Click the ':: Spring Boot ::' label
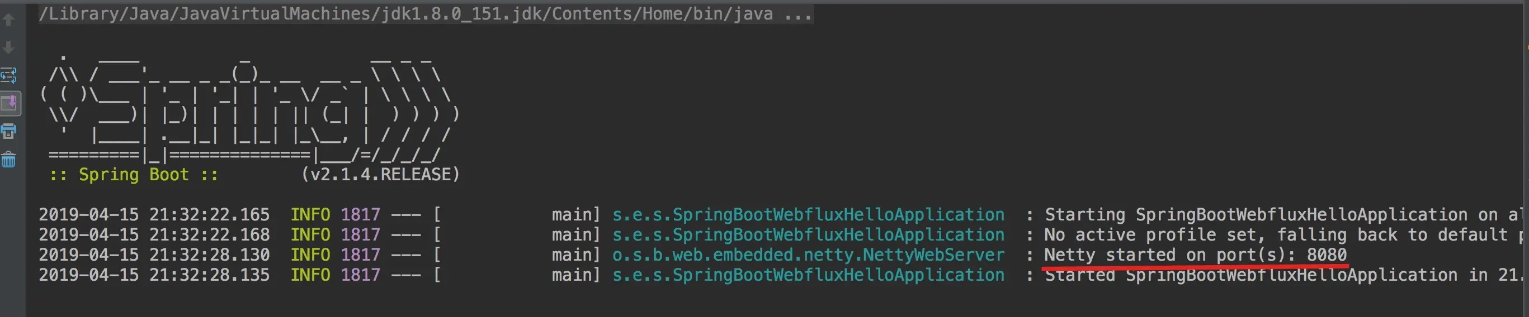This screenshot has height=317, width=1529. 134,174
